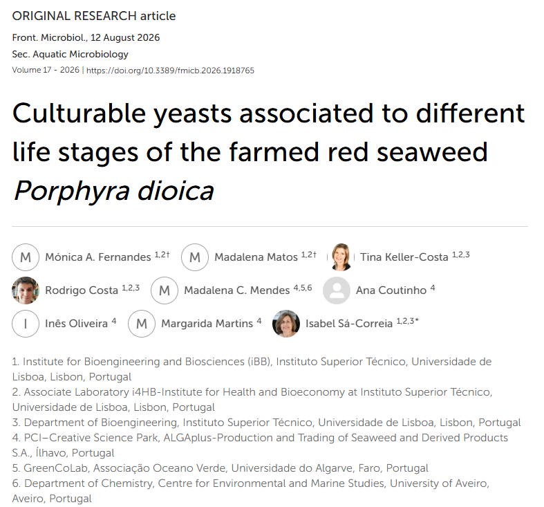Open Tina Keller-Costa author name link
The image size is (544, 507).
point(404,257)
